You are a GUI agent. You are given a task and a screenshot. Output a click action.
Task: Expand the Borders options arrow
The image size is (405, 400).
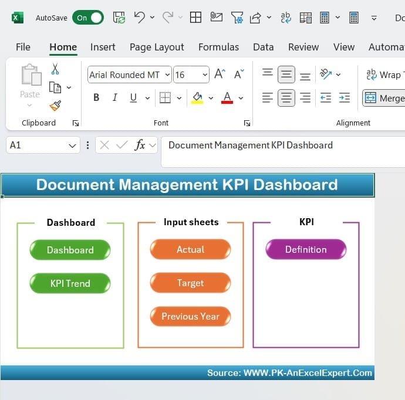tap(179, 98)
